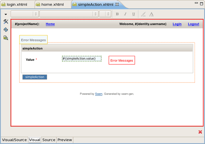Screen dimensions: 205x144
Task: Click the refresh icon in left sidebar
Action: 6,30
